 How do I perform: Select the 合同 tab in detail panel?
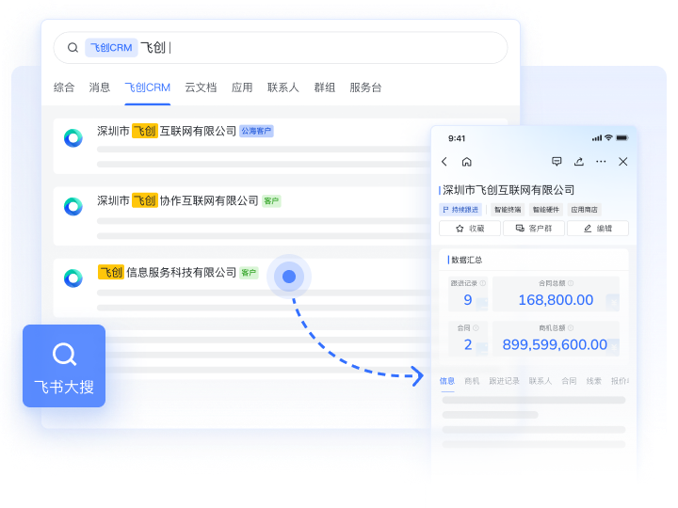click(569, 381)
